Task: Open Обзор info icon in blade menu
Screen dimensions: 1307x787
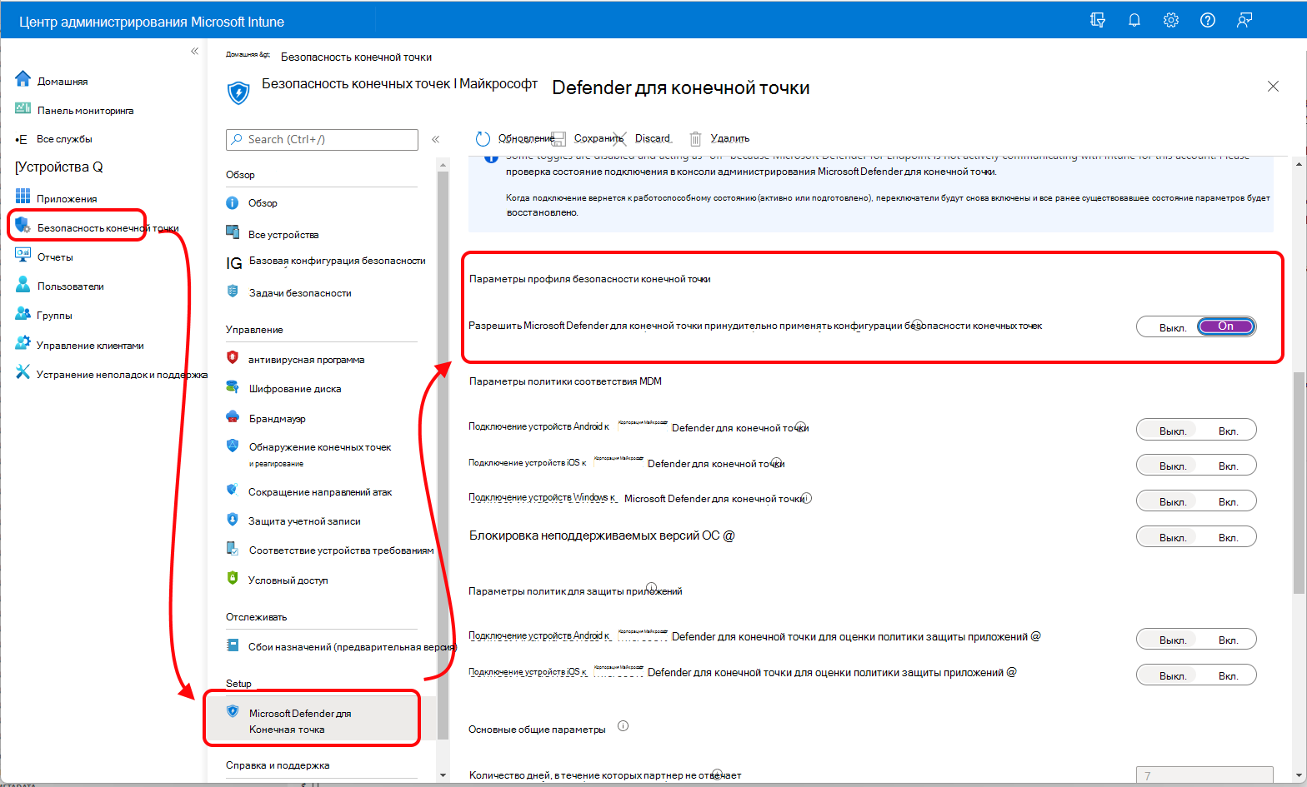Action: [x=233, y=202]
